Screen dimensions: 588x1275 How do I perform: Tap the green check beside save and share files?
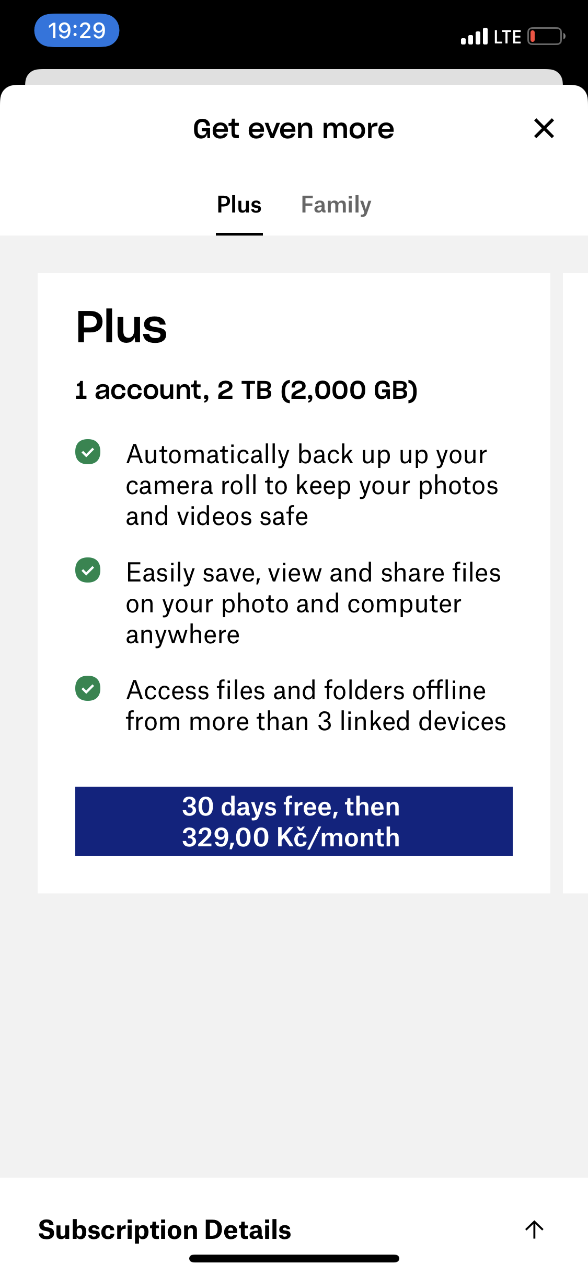point(88,570)
